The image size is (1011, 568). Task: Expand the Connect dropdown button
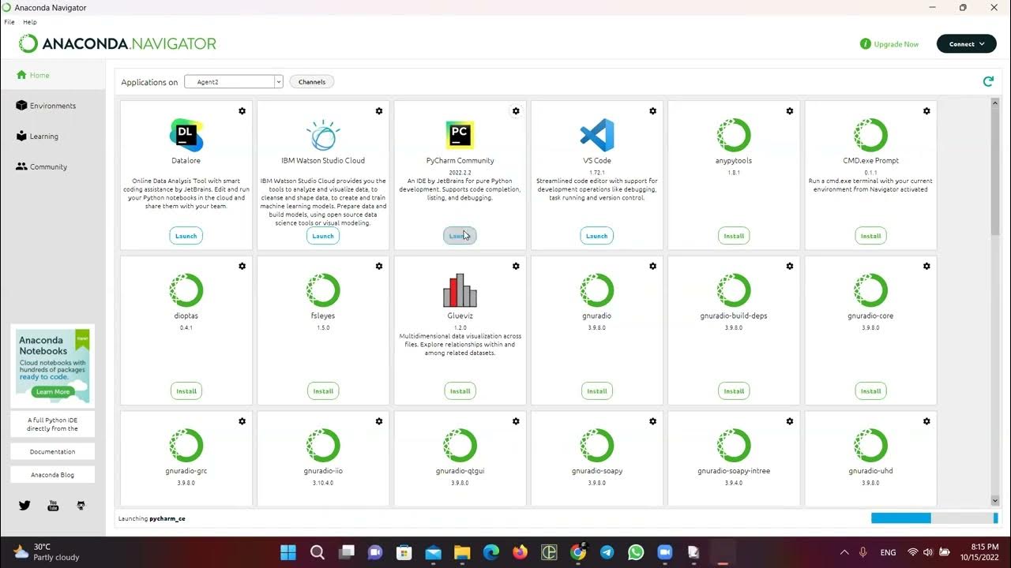coord(967,44)
